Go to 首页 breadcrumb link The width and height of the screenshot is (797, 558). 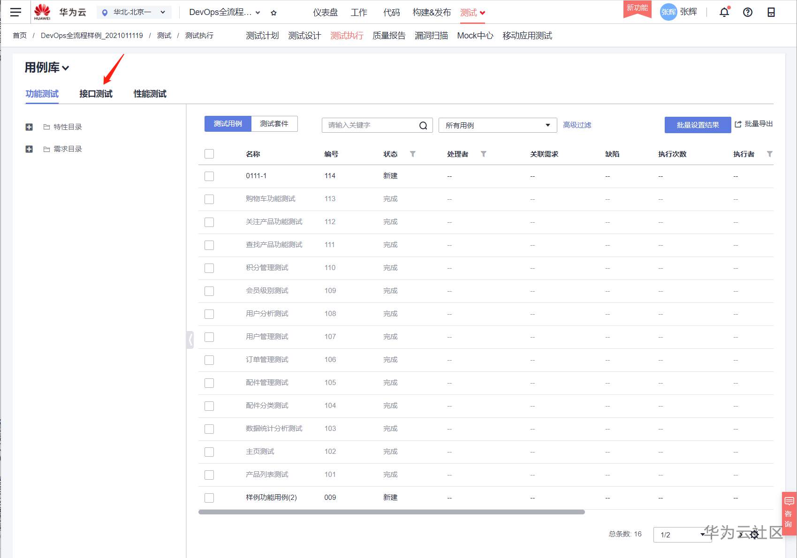[20, 36]
